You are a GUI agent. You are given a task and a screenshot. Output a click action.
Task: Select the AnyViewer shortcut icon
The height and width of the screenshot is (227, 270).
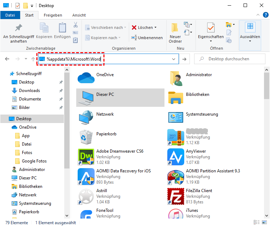click(176, 157)
